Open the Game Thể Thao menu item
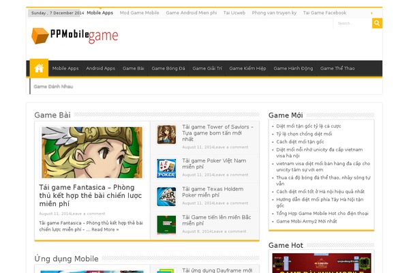Viewport: 409px width, 273px height. pyautogui.click(x=337, y=68)
